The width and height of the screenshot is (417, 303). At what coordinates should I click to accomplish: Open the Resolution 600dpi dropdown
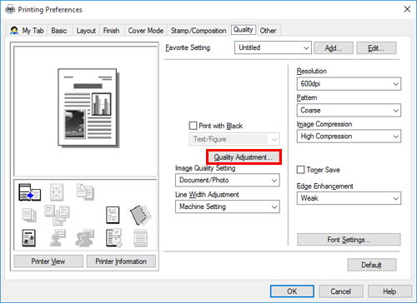(x=349, y=84)
